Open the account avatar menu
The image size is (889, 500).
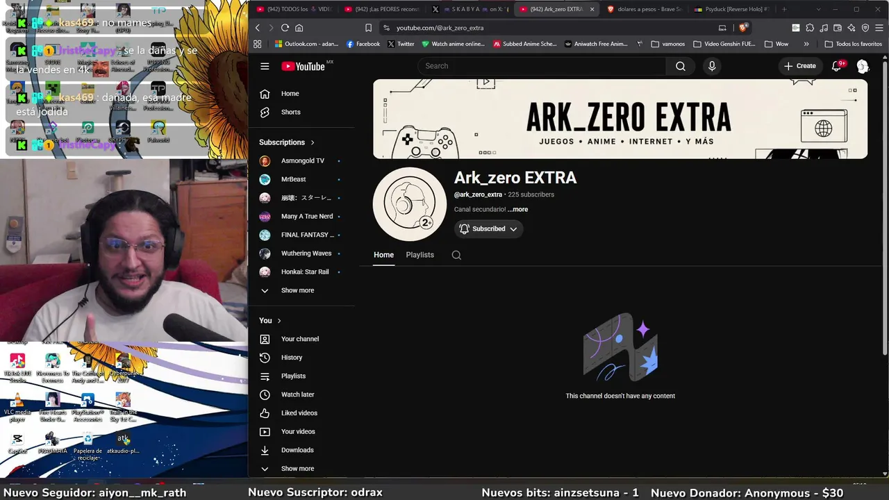tap(863, 66)
